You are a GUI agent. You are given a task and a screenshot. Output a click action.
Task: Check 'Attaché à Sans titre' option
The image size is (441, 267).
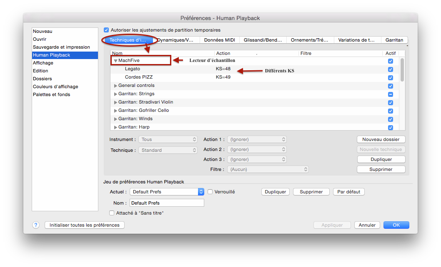(112, 213)
